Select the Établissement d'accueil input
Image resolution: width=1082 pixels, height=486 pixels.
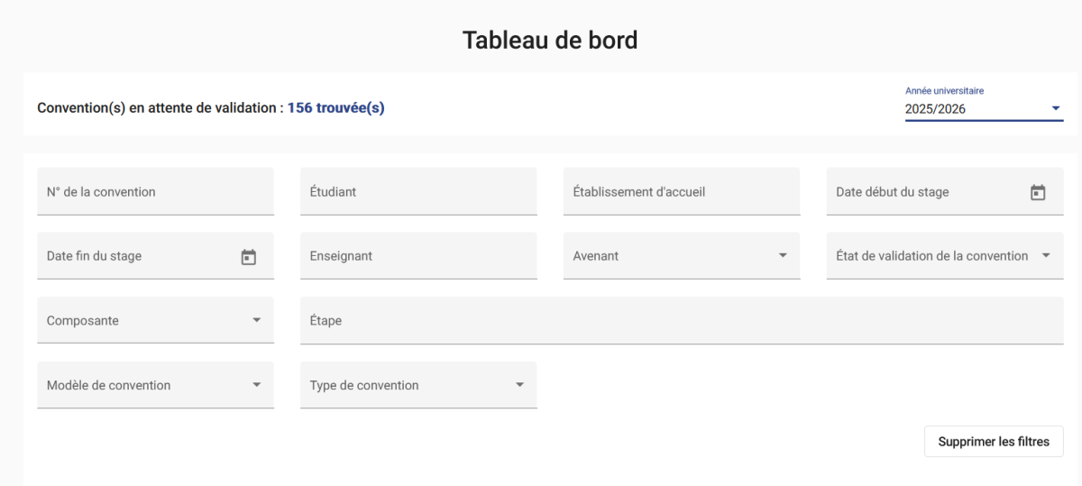point(682,191)
